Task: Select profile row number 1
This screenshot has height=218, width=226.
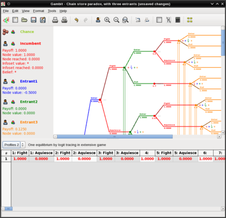Action: (x=6, y=159)
